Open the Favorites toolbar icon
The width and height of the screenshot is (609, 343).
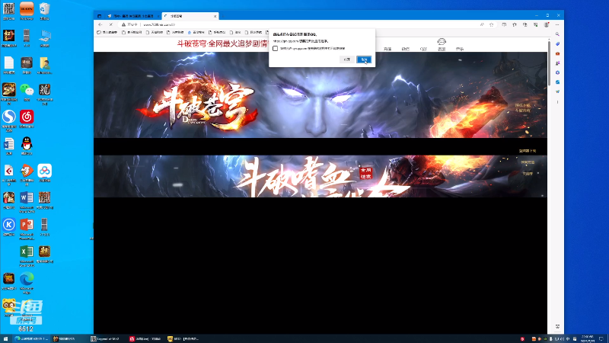pos(515,24)
